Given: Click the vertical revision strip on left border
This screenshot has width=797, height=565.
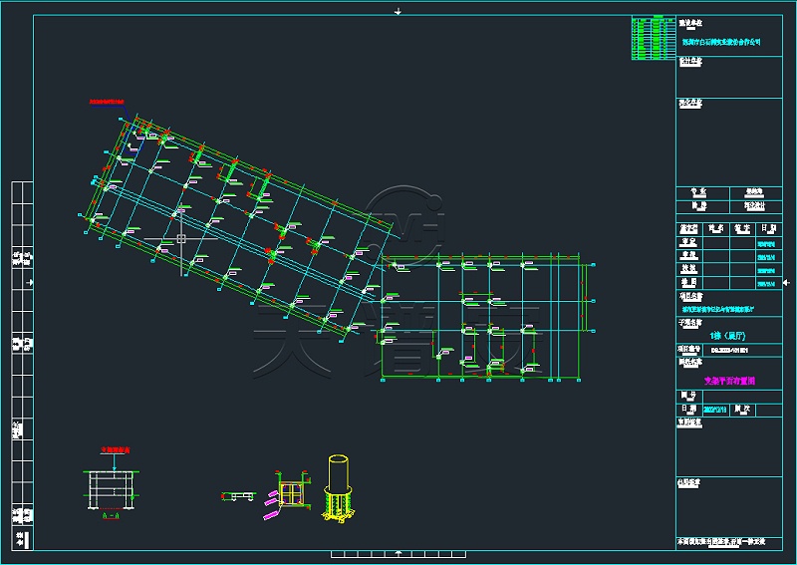Looking at the screenshot, I should pos(20,364).
